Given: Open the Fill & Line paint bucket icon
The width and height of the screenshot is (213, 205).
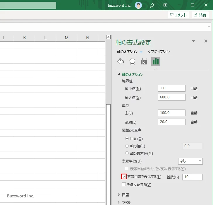Looking at the screenshot, I should coord(121,61).
